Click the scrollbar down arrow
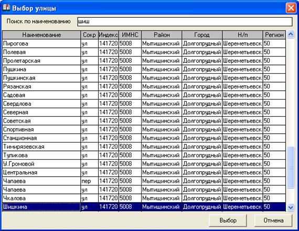This screenshot has width=299, height=231. [291, 207]
